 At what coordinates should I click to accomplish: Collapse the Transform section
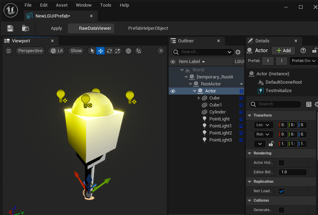[249, 116]
